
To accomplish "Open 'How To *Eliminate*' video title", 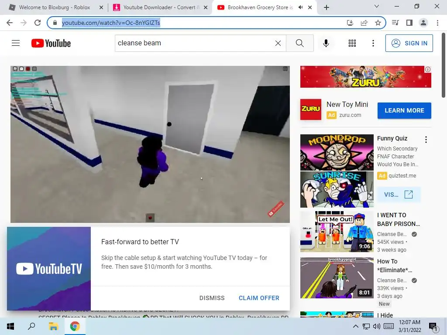I will click(395, 266).
